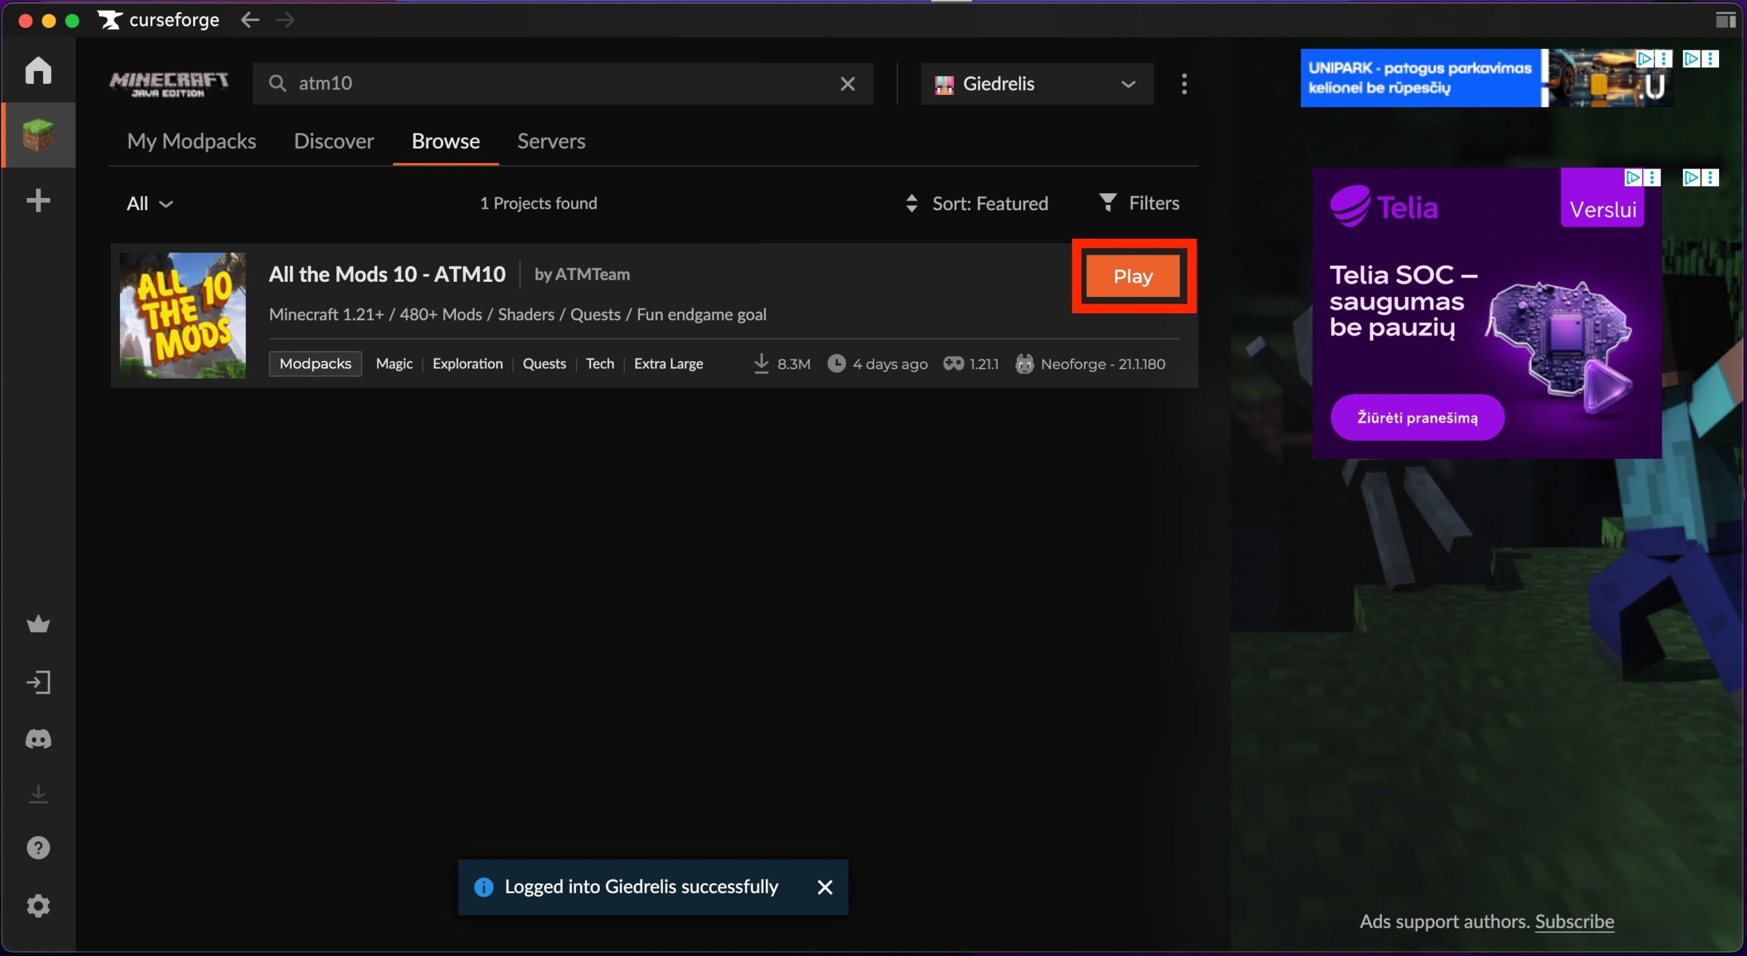Click the info icon in notification
The image size is (1747, 956).
point(484,887)
